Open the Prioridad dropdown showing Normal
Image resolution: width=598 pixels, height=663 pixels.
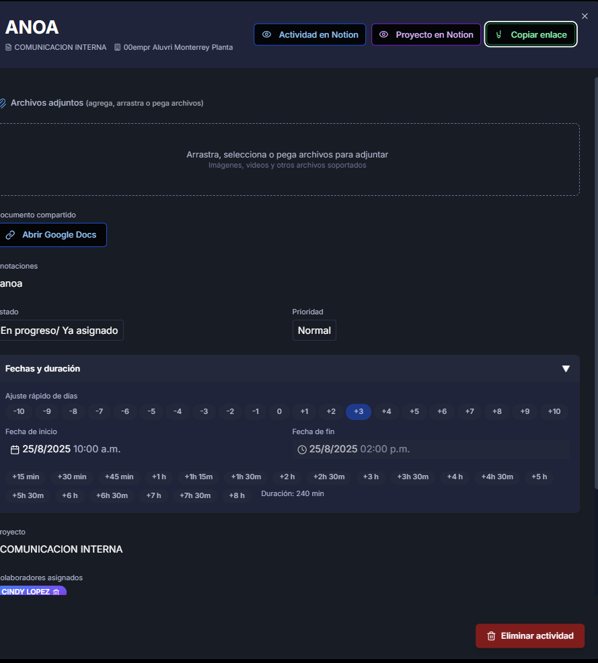click(x=314, y=330)
